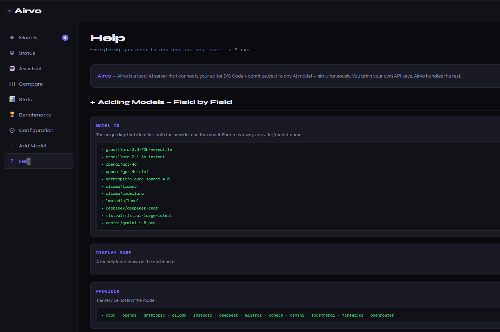Click the DISPLAY NAME field label
The width and height of the screenshot is (500, 332).
point(113,253)
